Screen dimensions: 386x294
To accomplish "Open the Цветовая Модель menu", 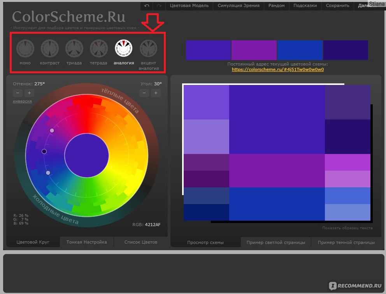I will (189, 6).
